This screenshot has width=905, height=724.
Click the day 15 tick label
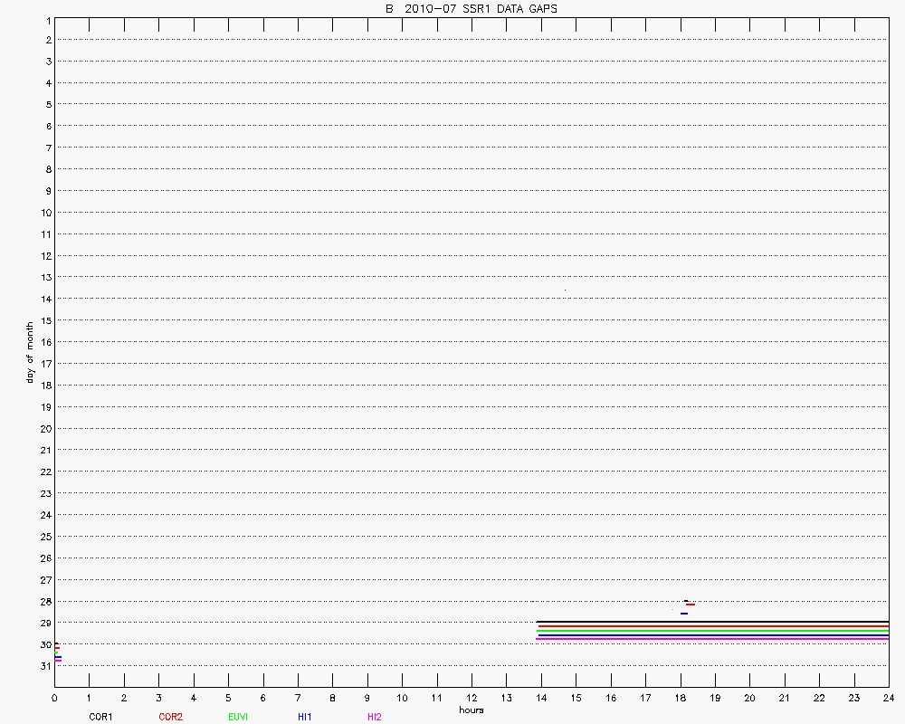pyautogui.click(x=43, y=320)
